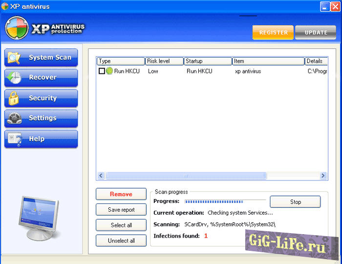
Task: Click the clock icon beside Recover
Action: click(15, 78)
